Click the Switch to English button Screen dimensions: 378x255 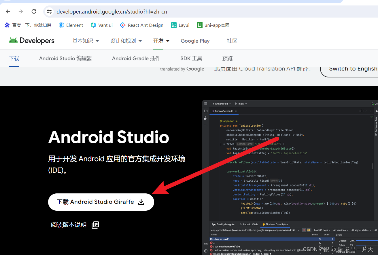click(353, 69)
